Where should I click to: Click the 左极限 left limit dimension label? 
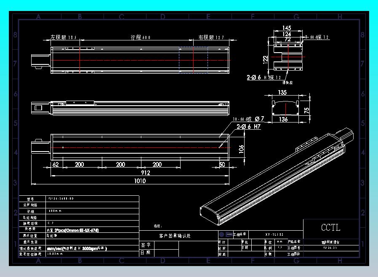click(x=63, y=37)
